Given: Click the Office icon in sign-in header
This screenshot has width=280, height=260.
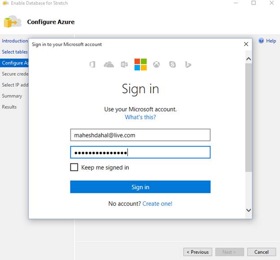Looking at the screenshot, I should 92,64.
